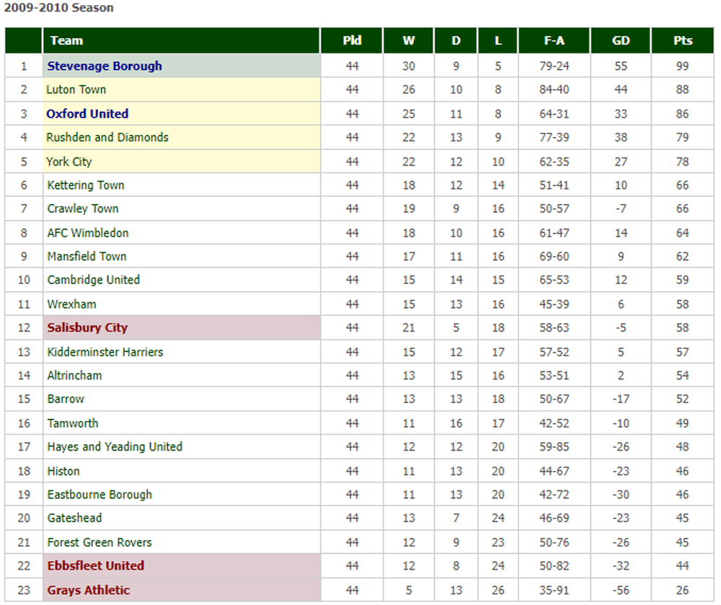Select the F-A column header
This screenshot has height=605, width=721.
[554, 40]
